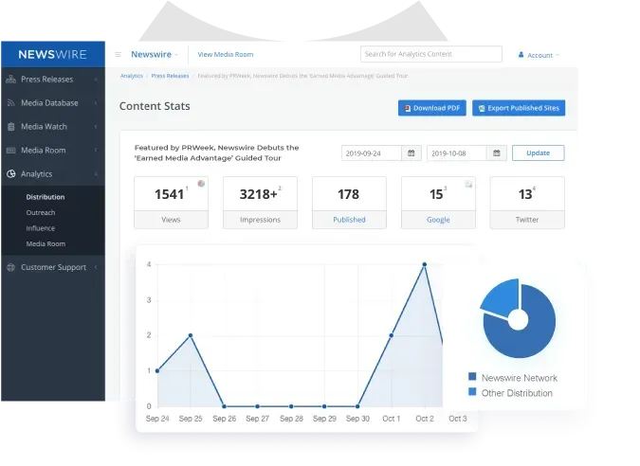Expand the Media Database menu chevron

click(97, 102)
